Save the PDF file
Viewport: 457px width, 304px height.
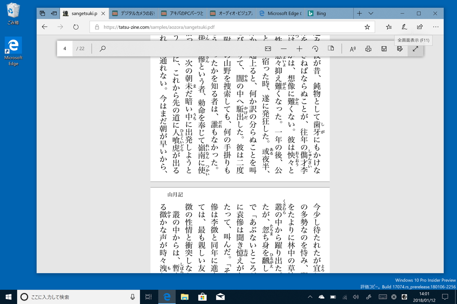383,48
